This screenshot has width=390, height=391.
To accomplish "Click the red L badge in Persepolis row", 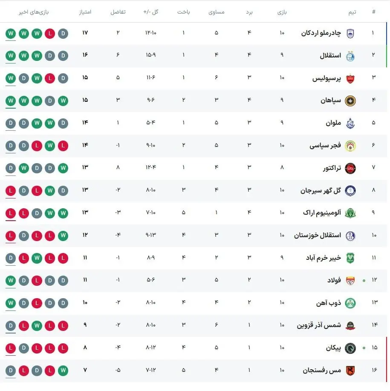I will [x=50, y=78].
